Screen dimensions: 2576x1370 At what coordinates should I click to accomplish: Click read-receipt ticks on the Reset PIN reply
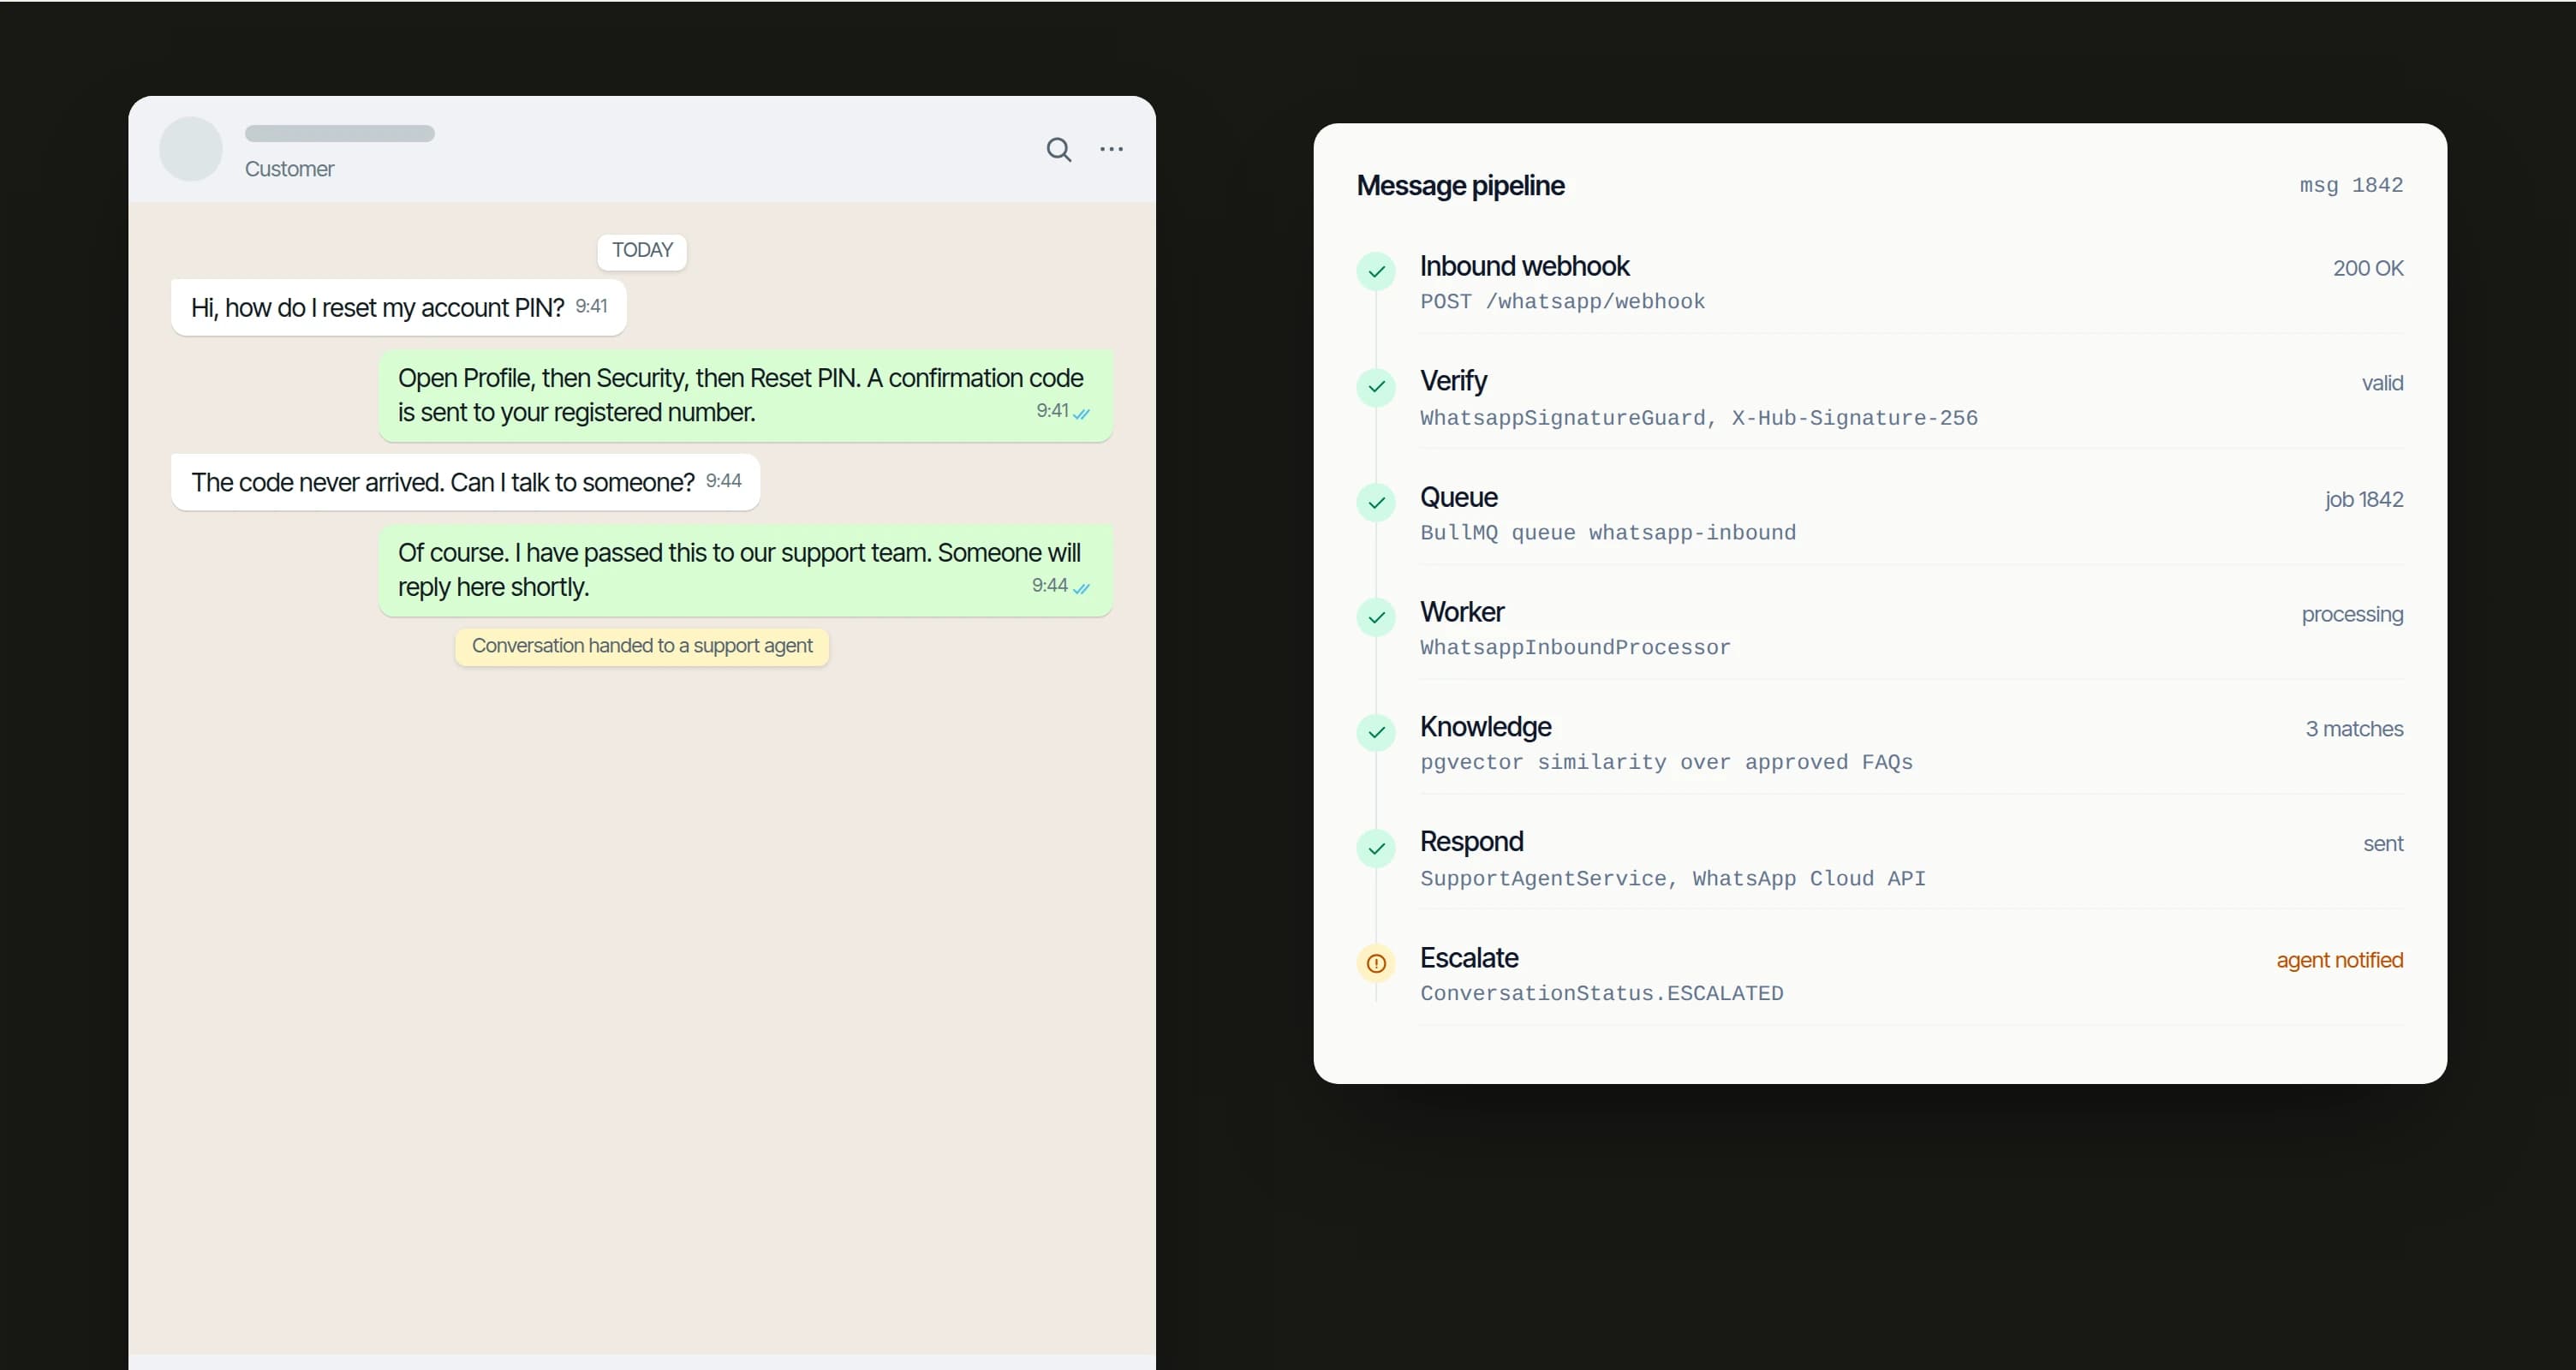pos(1082,413)
